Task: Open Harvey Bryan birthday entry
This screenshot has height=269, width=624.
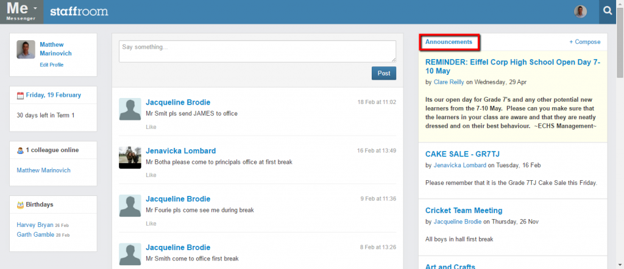Action: pyautogui.click(x=35, y=225)
